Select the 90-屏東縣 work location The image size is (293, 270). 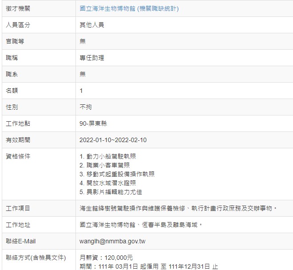93,123
